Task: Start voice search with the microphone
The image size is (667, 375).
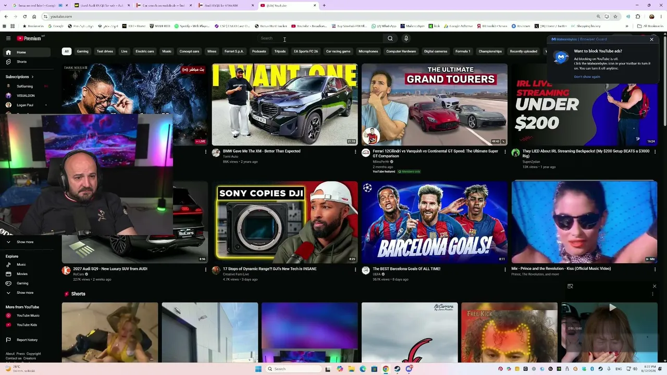Action: click(x=406, y=38)
